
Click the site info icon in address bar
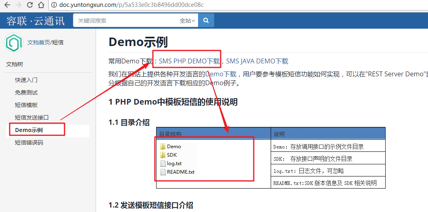click(54, 5)
